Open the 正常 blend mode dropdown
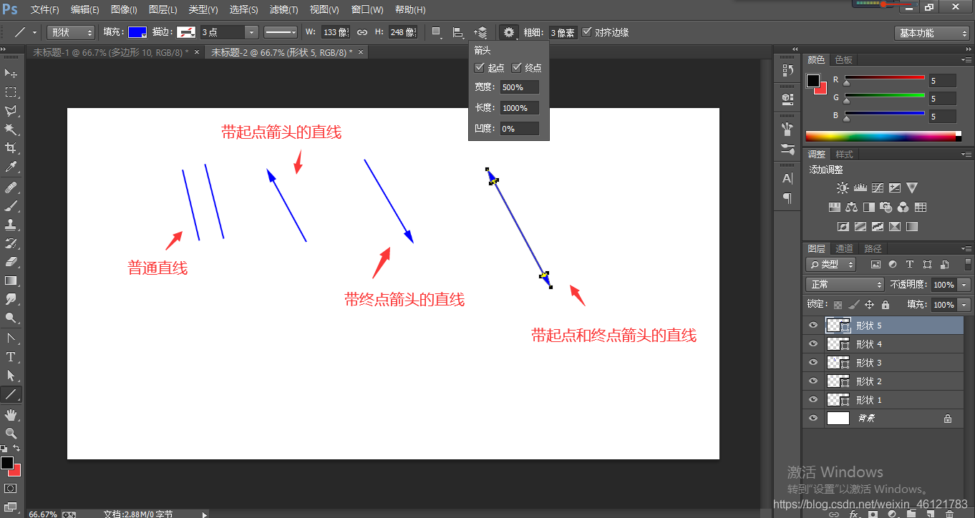Image resolution: width=975 pixels, height=518 pixels. (845, 284)
